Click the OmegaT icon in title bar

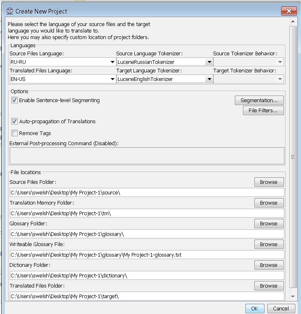pyautogui.click(x=10, y=11)
